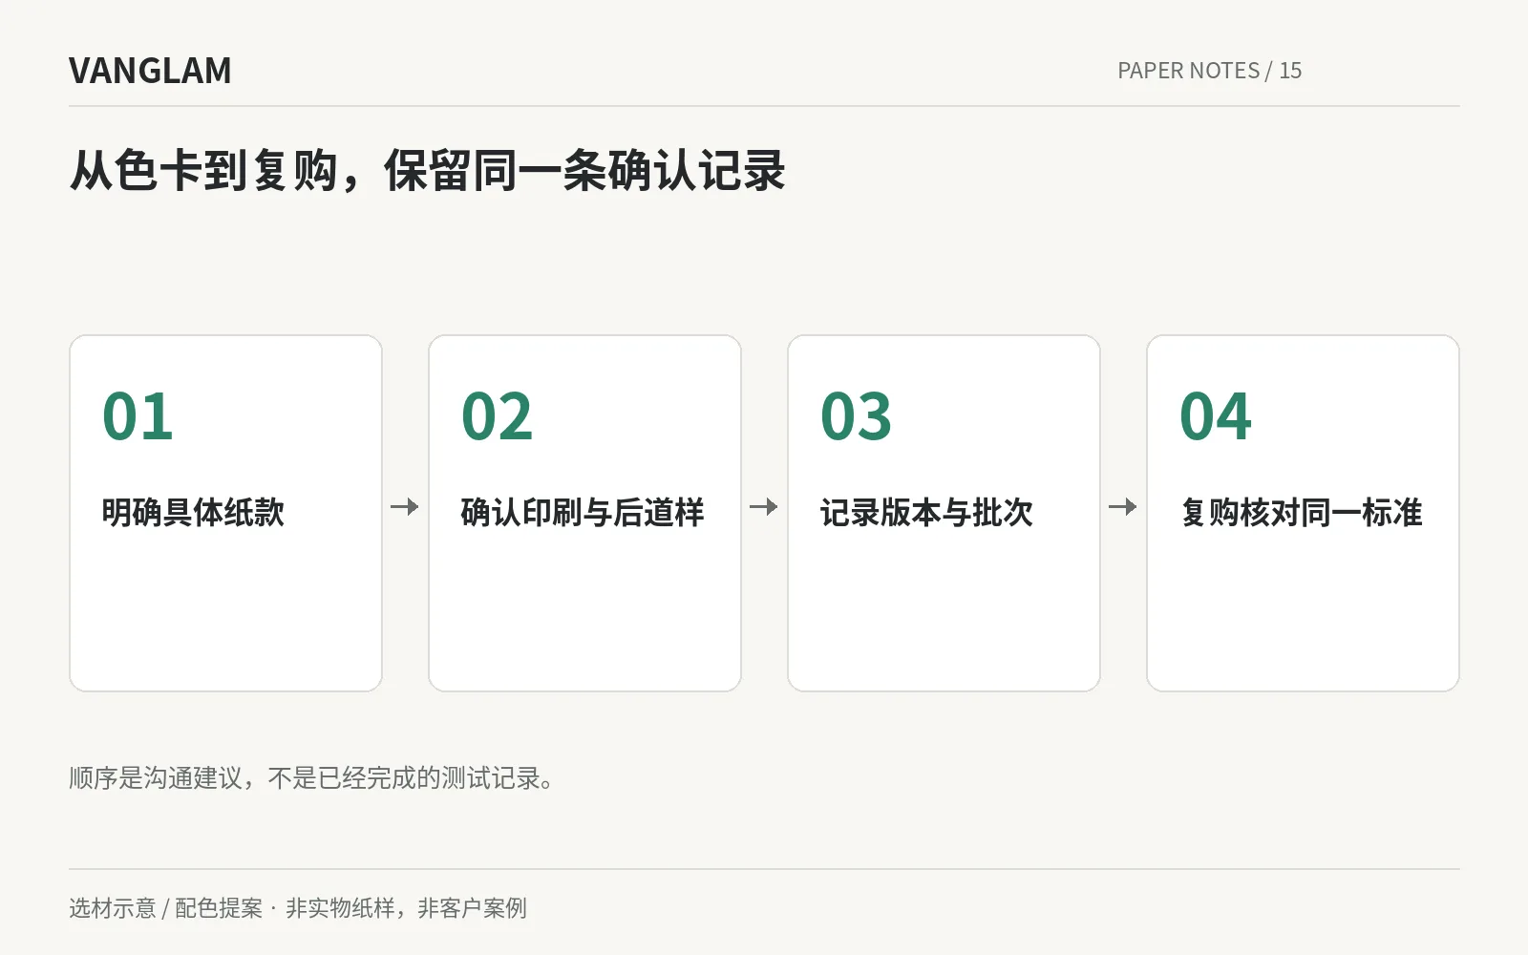Click the green number 01
Viewport: 1528px width, 955px height.
pos(138,417)
